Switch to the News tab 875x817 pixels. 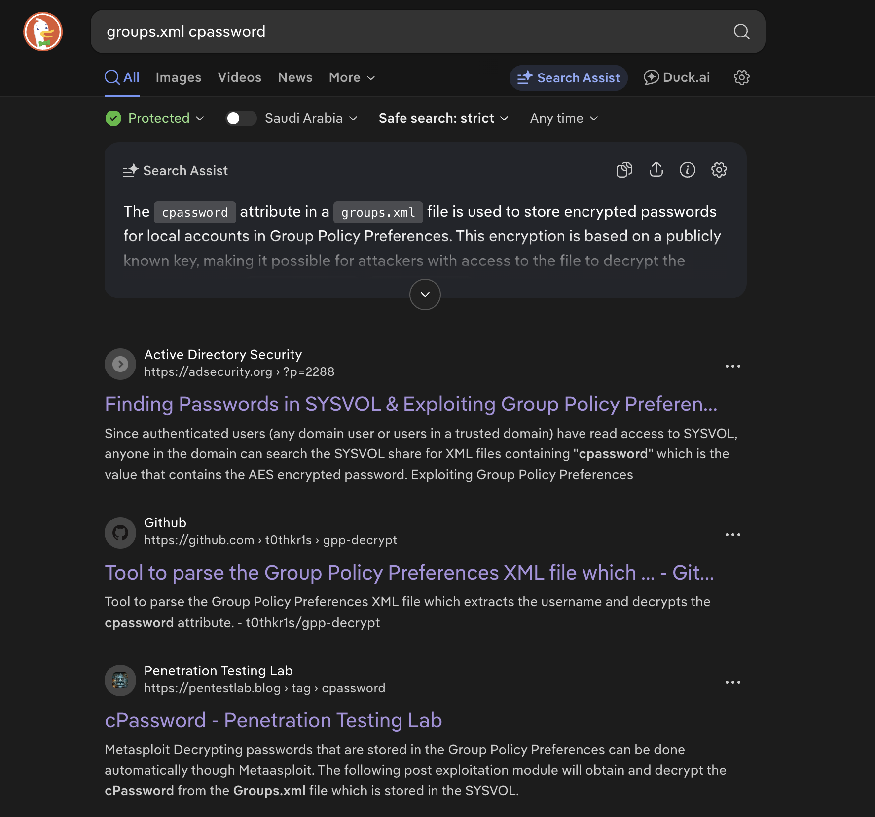295,77
